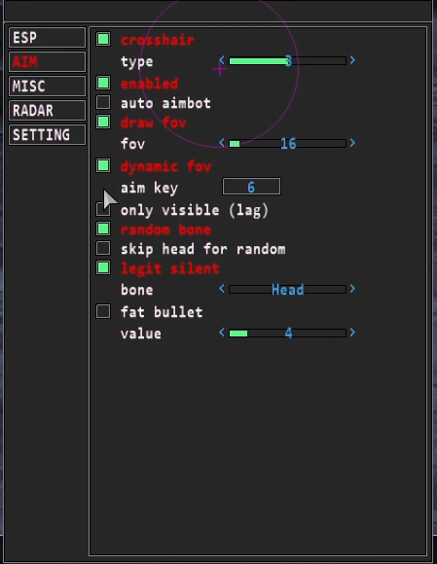The height and width of the screenshot is (564, 437).
Task: Select the AIM tab
Action: pyautogui.click(x=47, y=62)
